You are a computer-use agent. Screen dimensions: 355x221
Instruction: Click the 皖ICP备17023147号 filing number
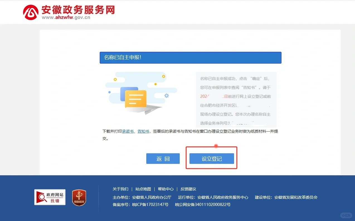click(150, 205)
